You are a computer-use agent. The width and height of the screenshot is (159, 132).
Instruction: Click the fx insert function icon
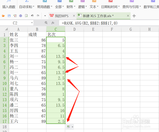tap(53, 23)
